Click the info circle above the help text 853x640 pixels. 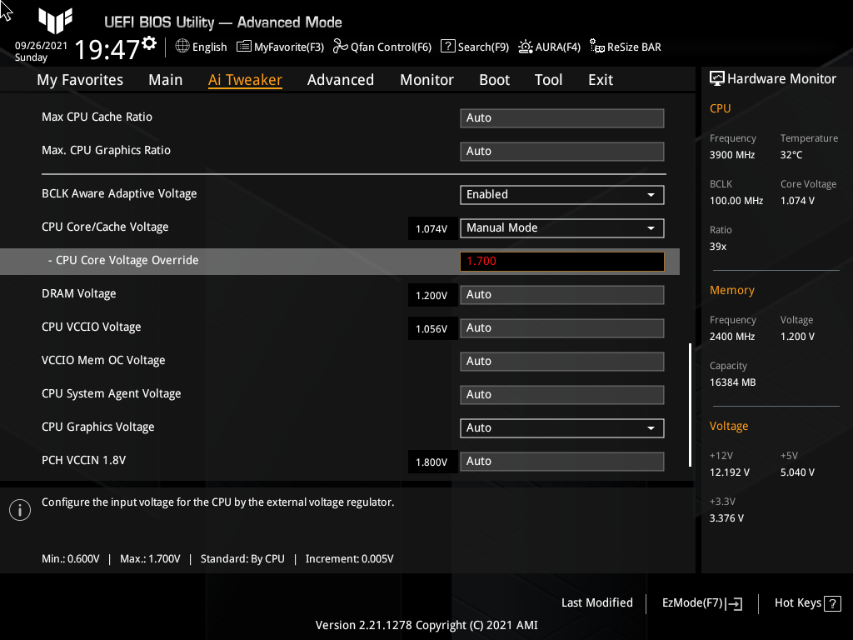point(19,509)
